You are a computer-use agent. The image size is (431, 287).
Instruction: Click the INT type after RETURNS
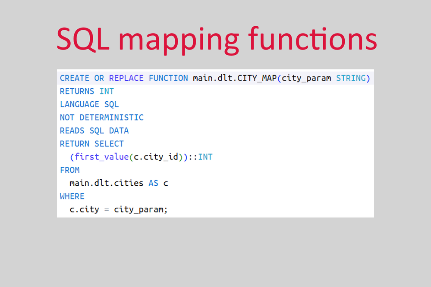[107, 91]
